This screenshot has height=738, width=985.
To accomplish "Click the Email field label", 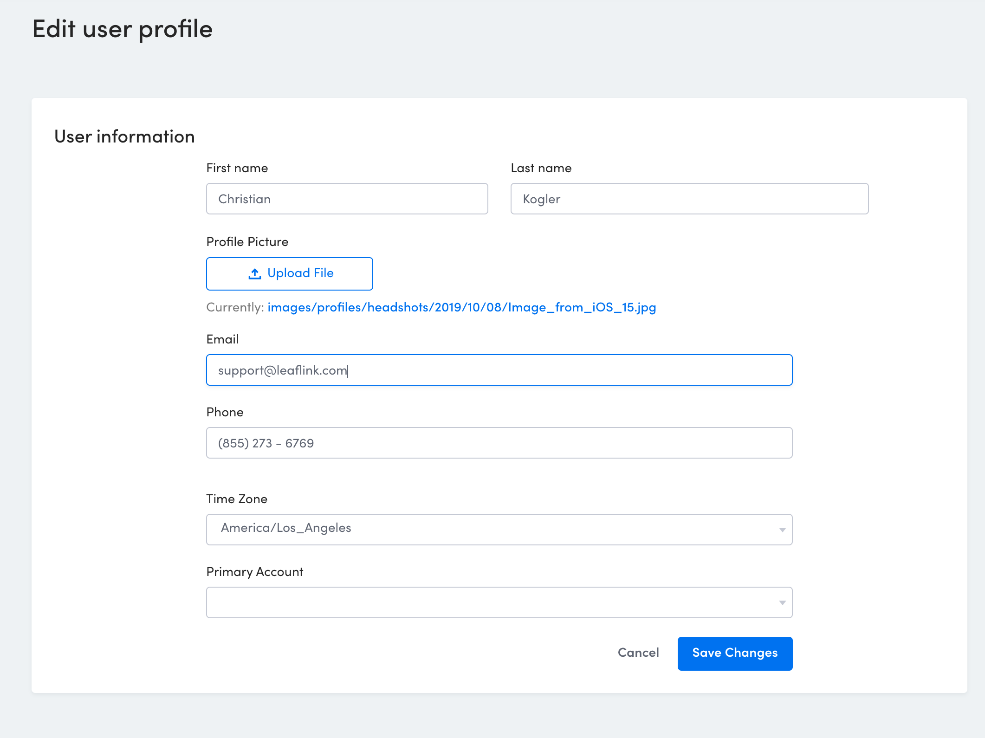I will [222, 339].
